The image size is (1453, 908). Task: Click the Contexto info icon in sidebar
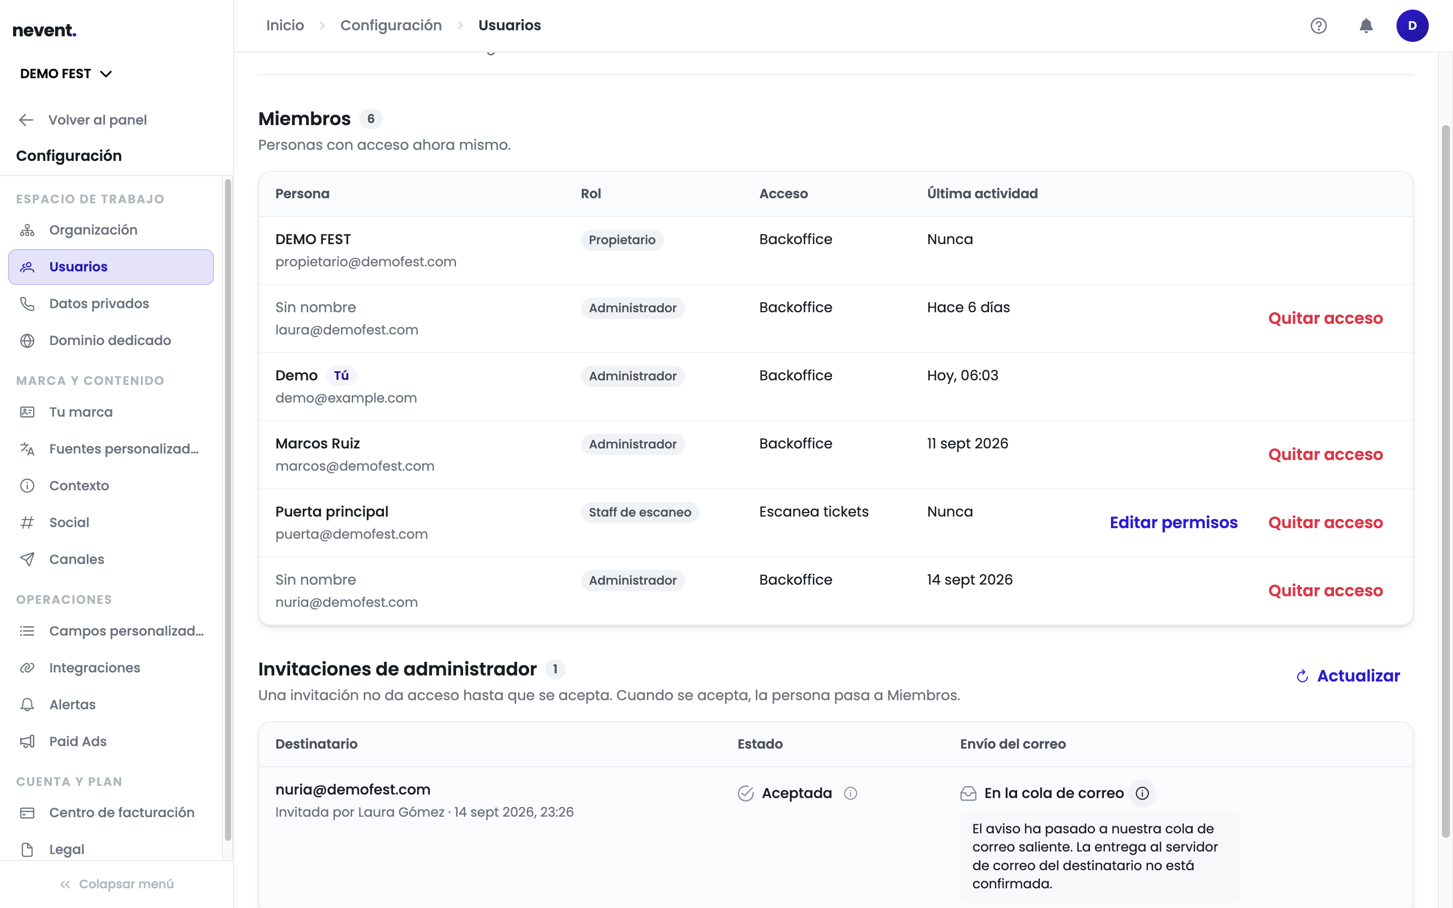pyautogui.click(x=27, y=486)
